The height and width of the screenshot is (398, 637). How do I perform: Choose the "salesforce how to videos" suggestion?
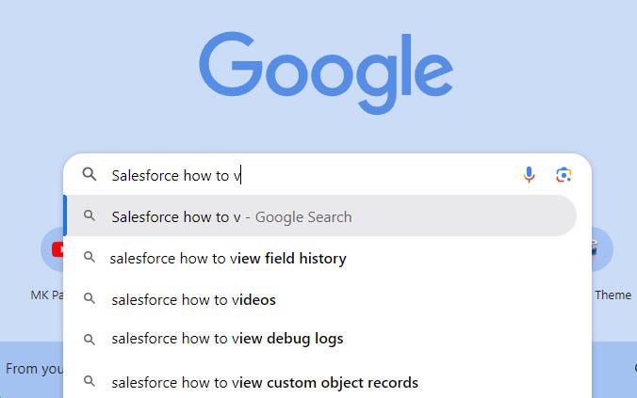[x=193, y=299]
